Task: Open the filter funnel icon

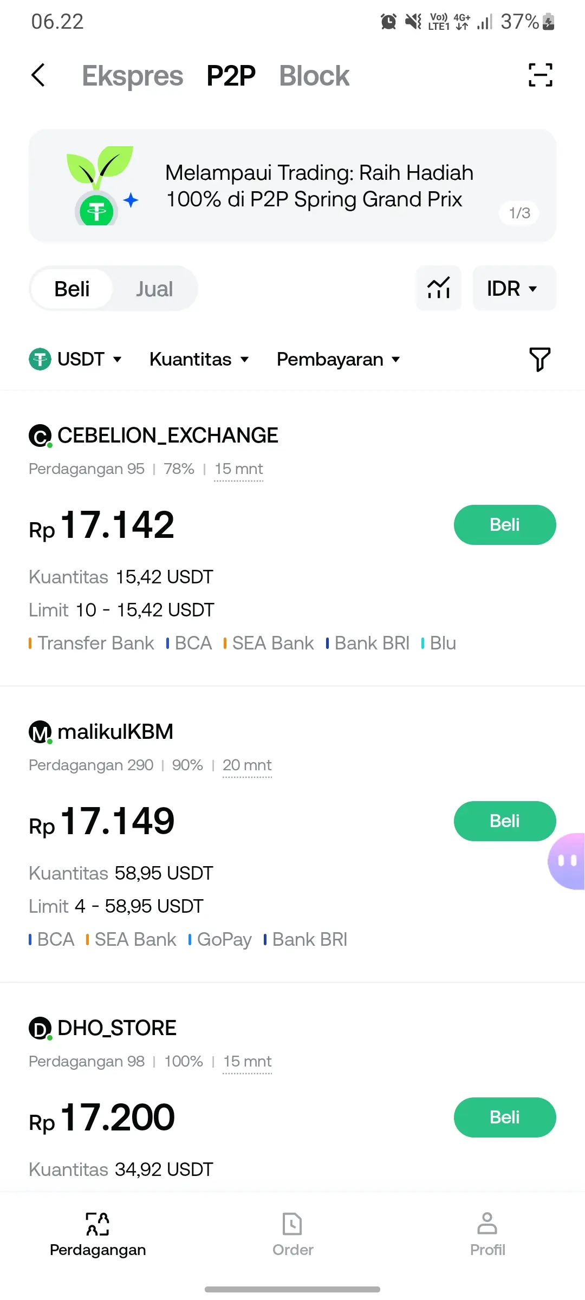Action: click(x=539, y=360)
